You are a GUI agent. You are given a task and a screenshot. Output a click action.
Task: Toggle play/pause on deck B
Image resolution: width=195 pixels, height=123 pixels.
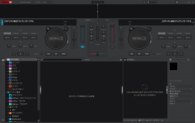139,54
